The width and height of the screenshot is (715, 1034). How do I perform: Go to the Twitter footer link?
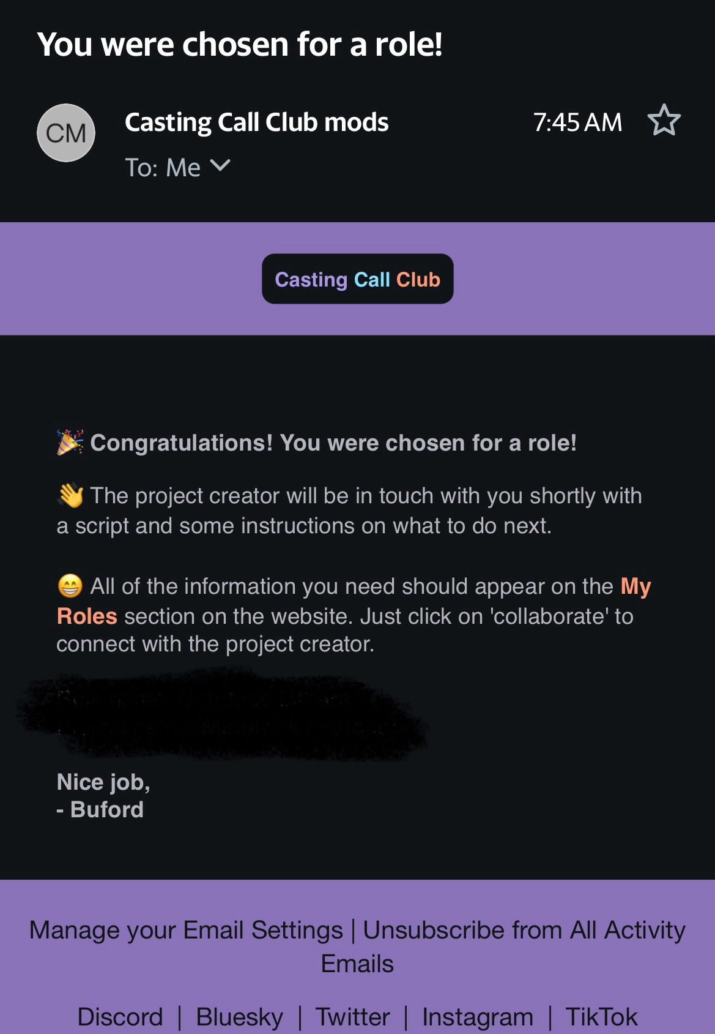click(352, 1017)
